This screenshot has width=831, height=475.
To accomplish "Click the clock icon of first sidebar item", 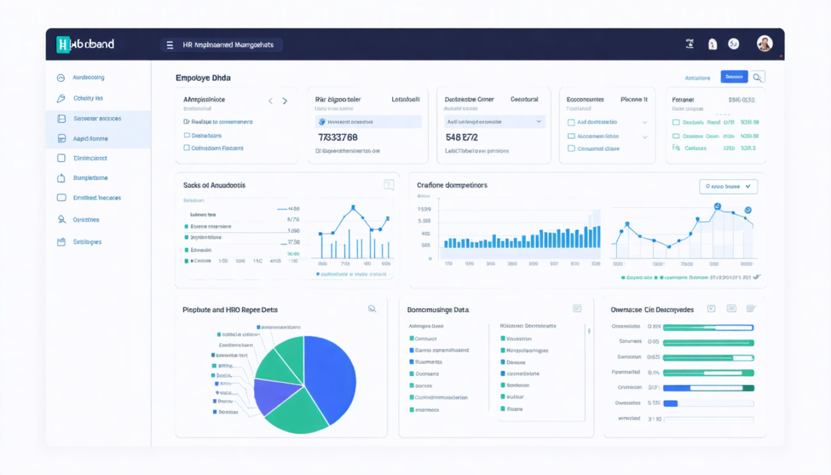I will 60,78.
